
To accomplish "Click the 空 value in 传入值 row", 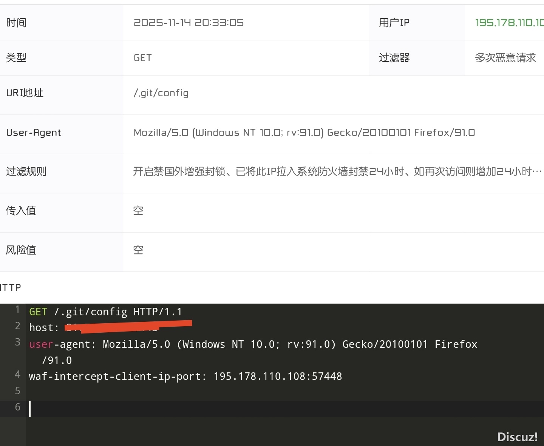I will pos(138,211).
